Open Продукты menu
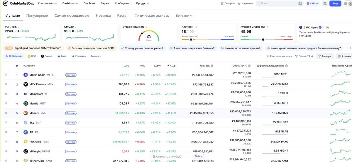The image size is (352, 162). tap(142, 4)
